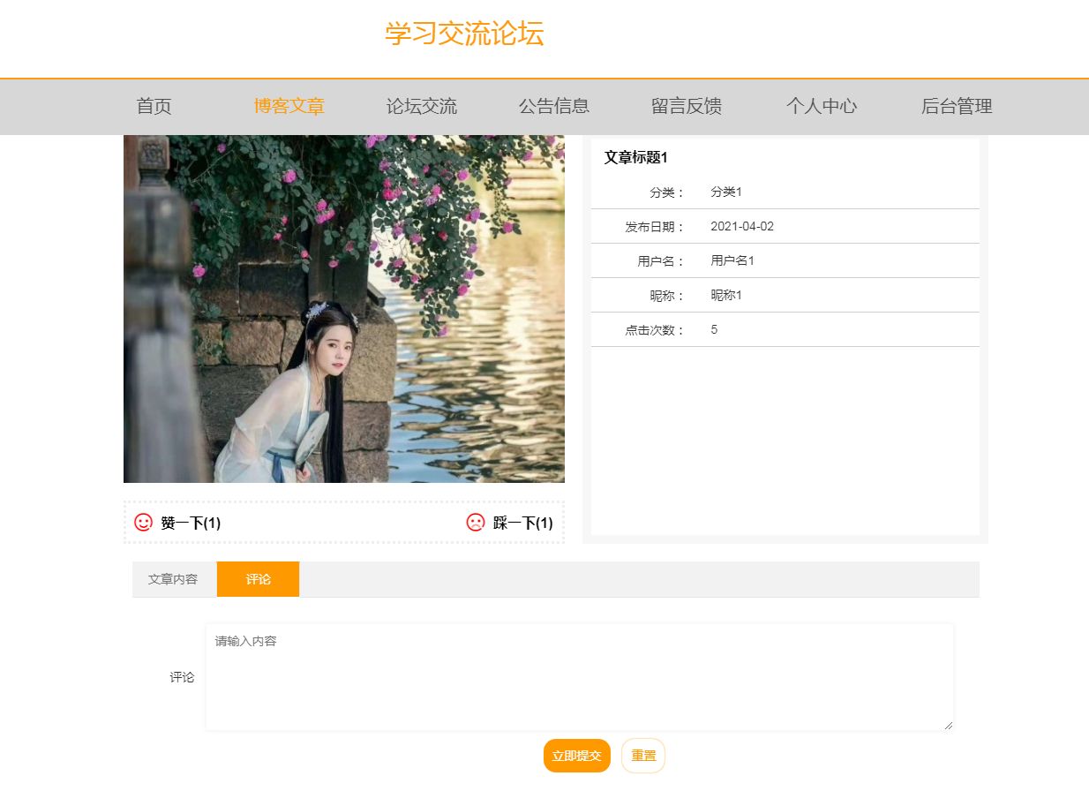1089x791 pixels.
Task: Click 赞一下(1) to like the article
Action: 191,524
